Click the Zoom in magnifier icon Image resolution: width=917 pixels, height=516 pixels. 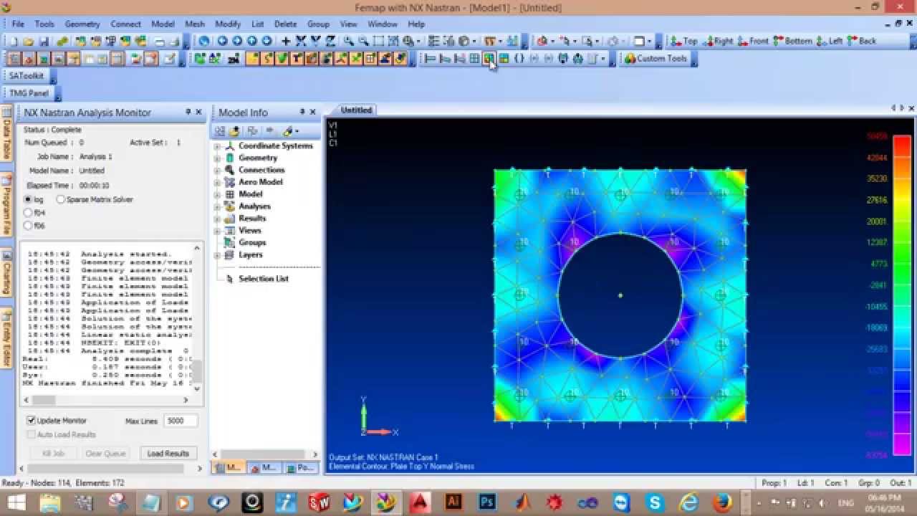(349, 41)
